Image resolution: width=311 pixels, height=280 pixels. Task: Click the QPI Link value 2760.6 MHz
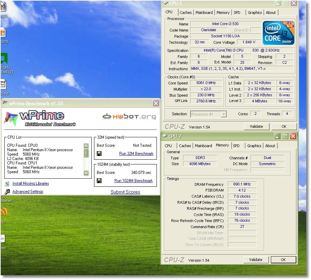pyautogui.click(x=206, y=101)
